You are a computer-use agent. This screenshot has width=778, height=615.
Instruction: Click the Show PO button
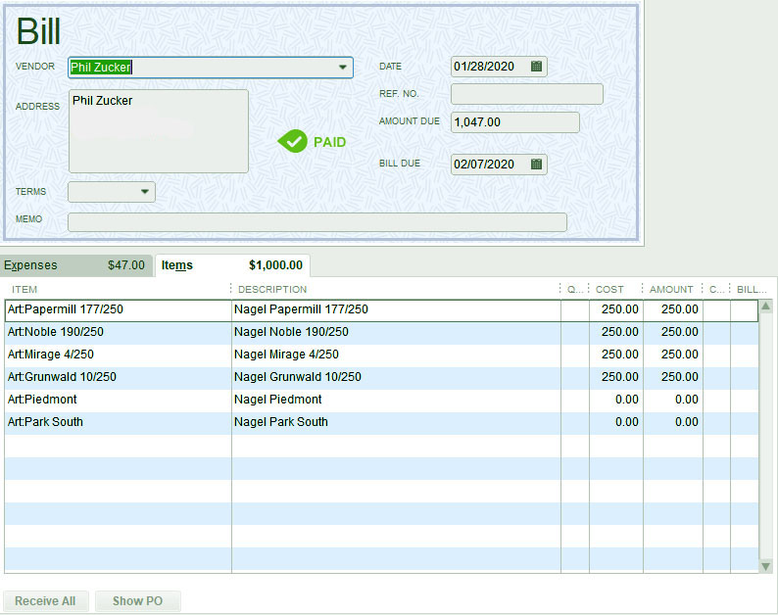tap(137, 601)
